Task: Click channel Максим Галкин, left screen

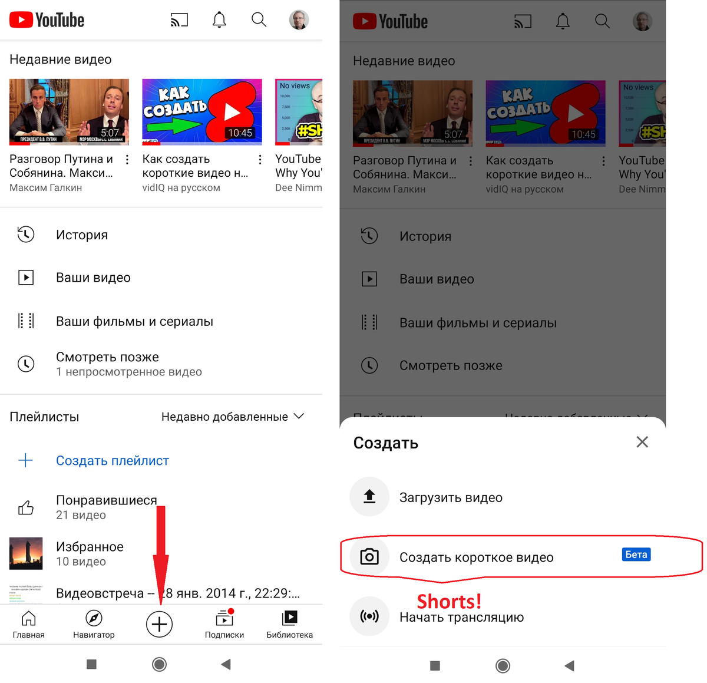Action: point(46,187)
